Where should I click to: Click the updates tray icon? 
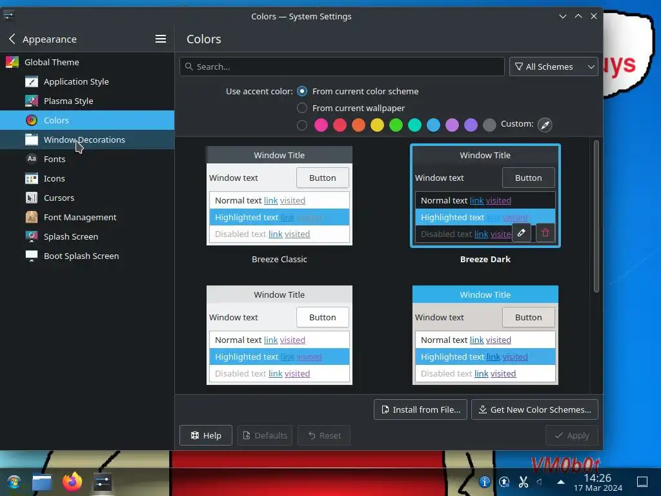pos(503,482)
